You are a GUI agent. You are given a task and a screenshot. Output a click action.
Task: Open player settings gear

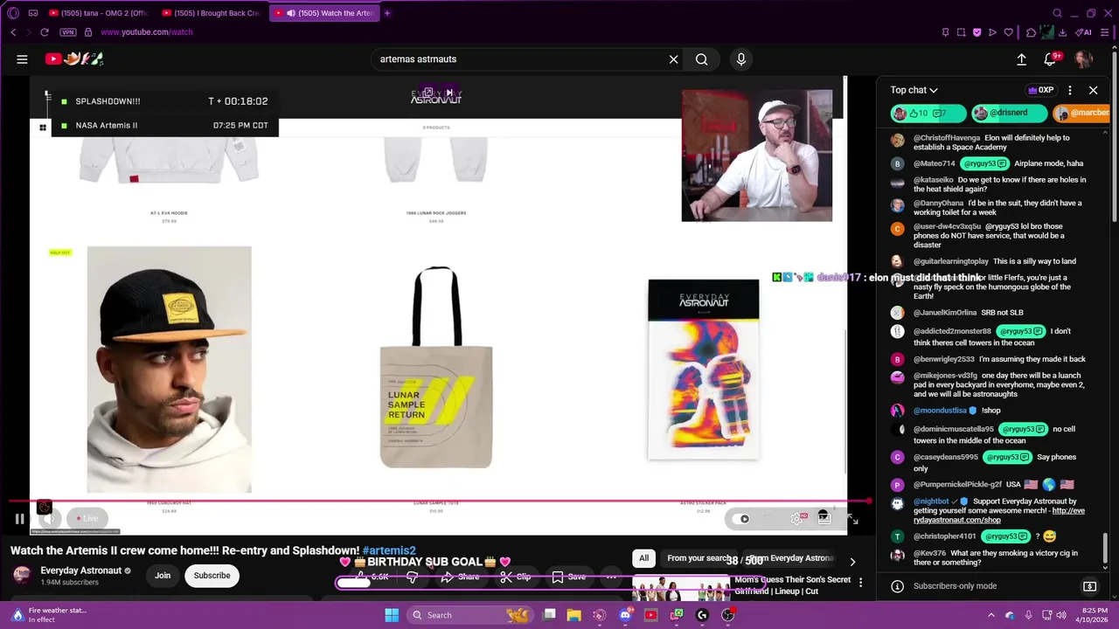[796, 519]
